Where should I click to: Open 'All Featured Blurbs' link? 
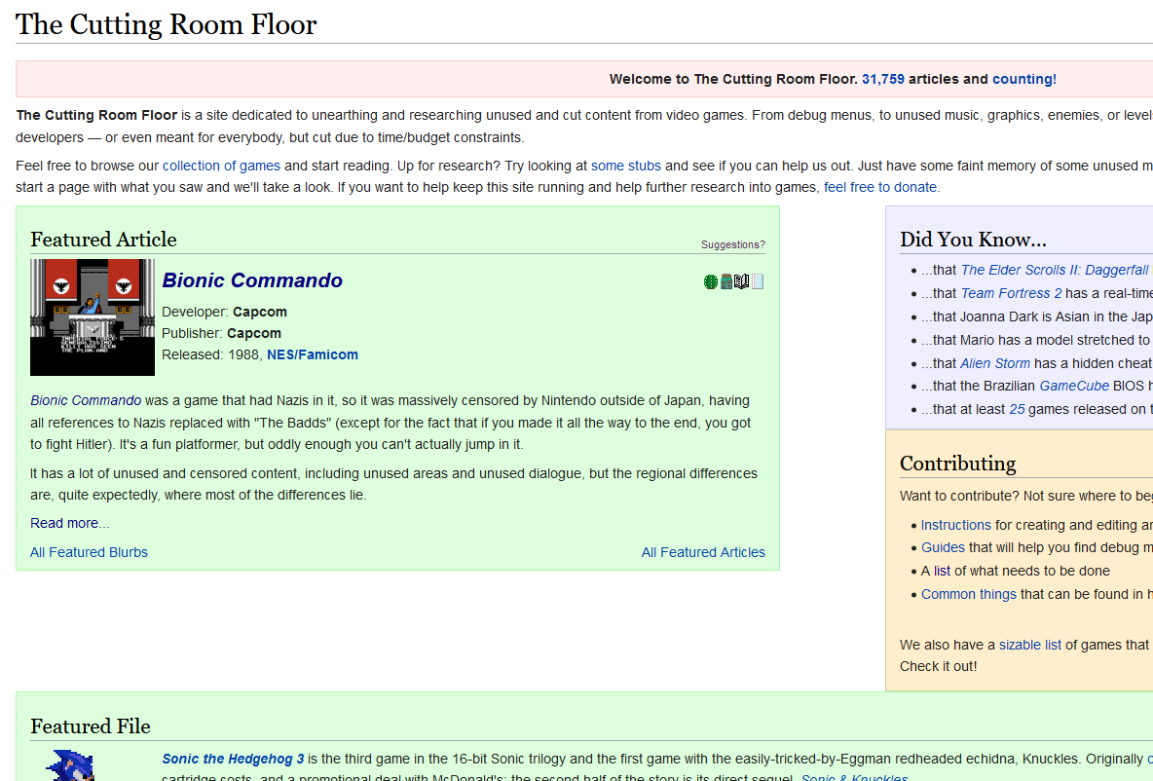point(89,551)
